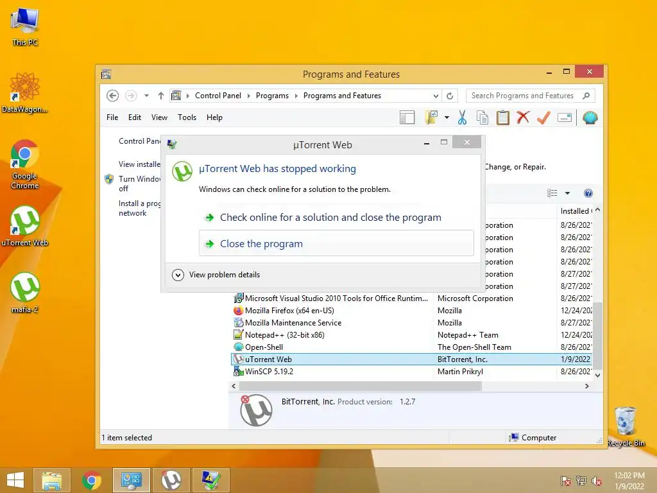The image size is (657, 493).
Task: Click the Search Programs and Features field
Action: (531, 96)
